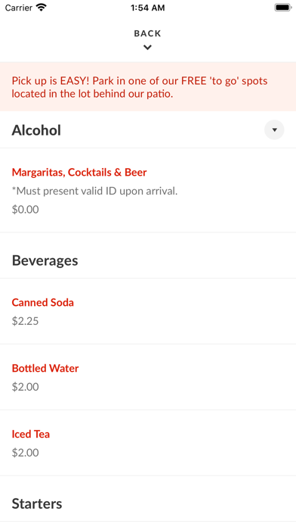This screenshot has width=296, height=527.
Task: Open the Canned Soda item
Action: point(42,302)
